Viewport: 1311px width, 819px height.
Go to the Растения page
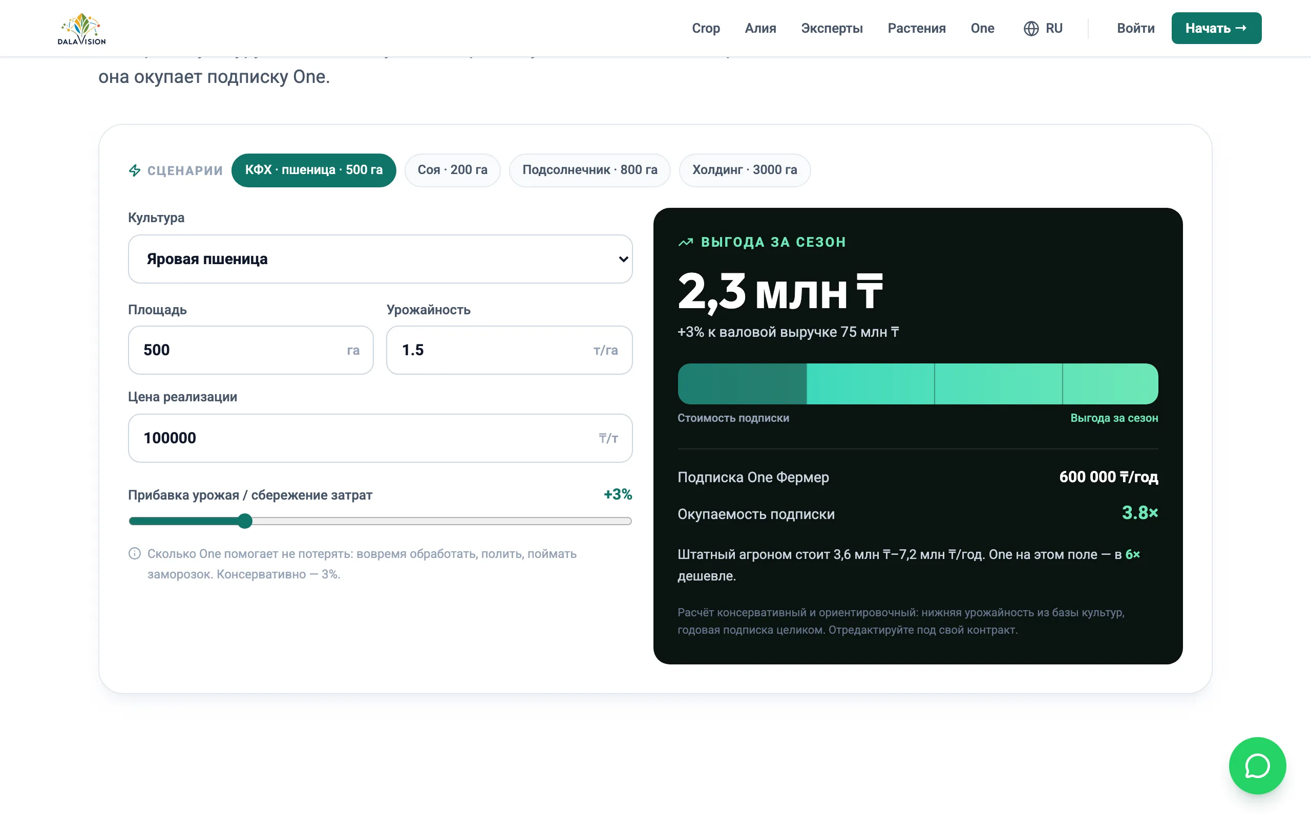coord(916,28)
